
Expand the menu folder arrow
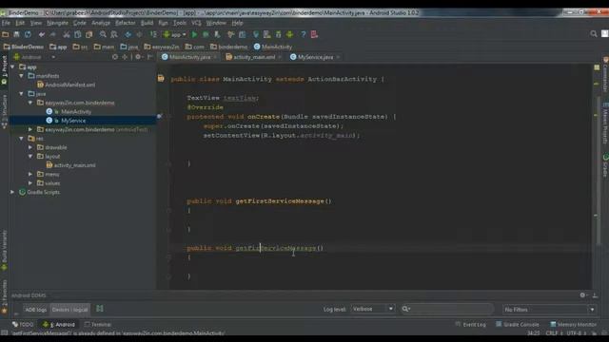point(30,174)
